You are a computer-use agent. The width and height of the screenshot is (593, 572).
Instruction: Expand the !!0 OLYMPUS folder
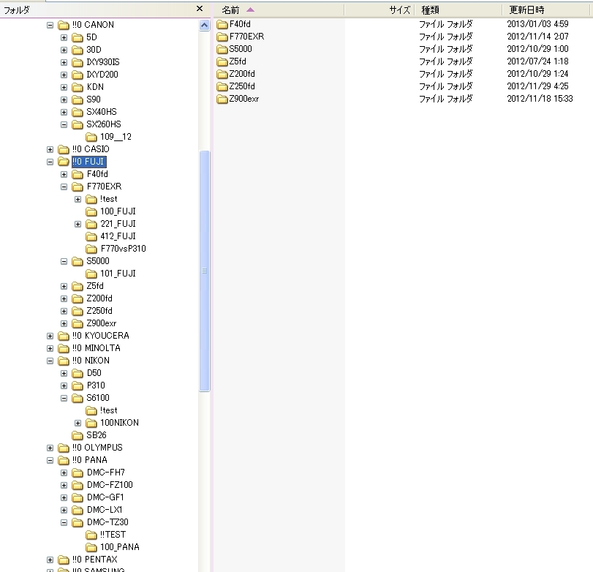(50, 448)
